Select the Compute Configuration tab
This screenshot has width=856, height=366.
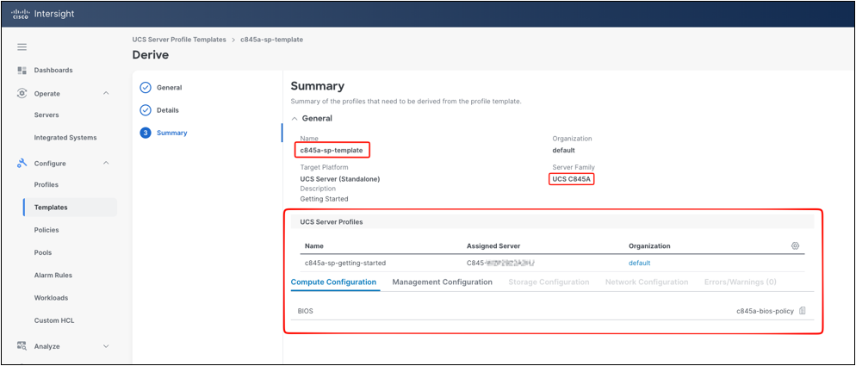[x=333, y=282]
